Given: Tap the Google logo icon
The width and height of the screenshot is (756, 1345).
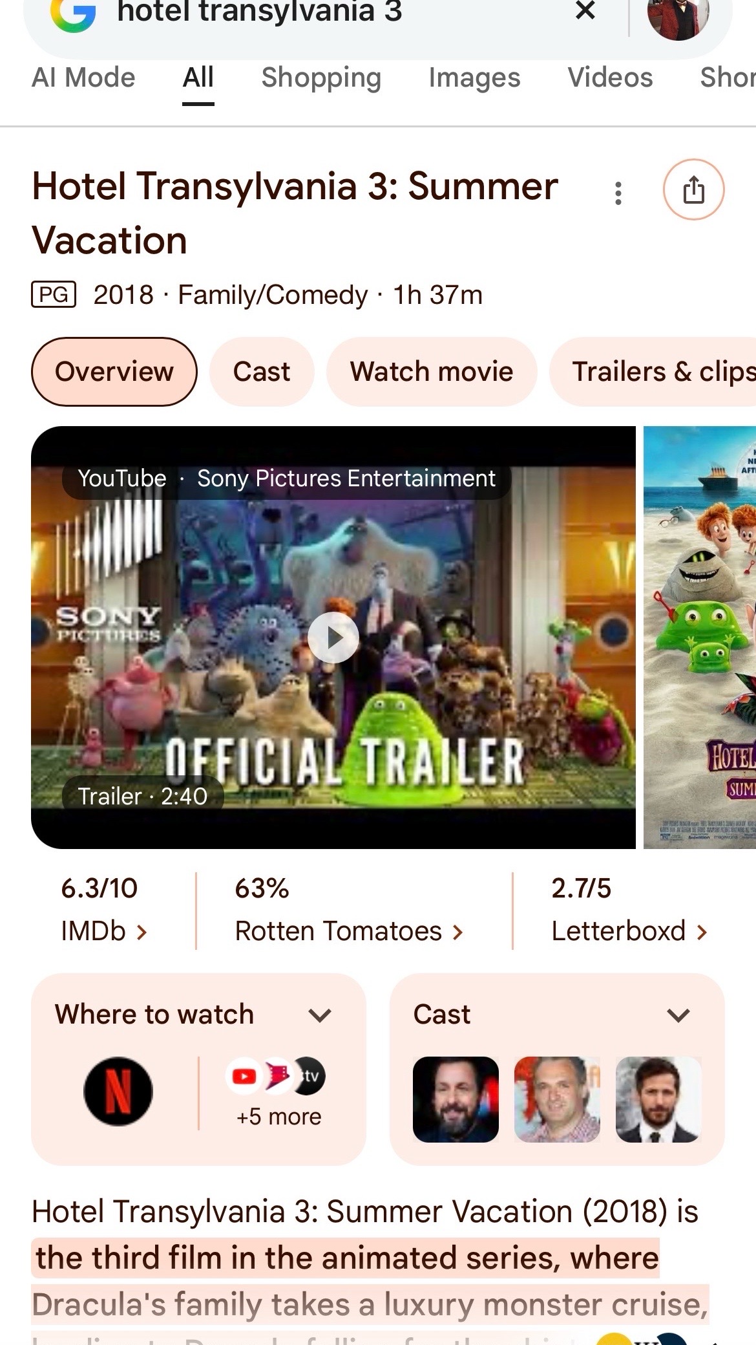Looking at the screenshot, I should coord(73,14).
